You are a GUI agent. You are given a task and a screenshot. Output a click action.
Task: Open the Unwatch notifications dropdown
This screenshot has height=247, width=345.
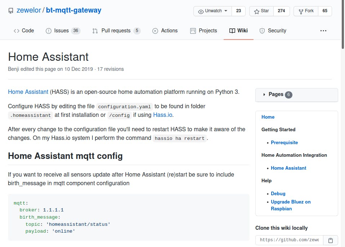[213, 11]
